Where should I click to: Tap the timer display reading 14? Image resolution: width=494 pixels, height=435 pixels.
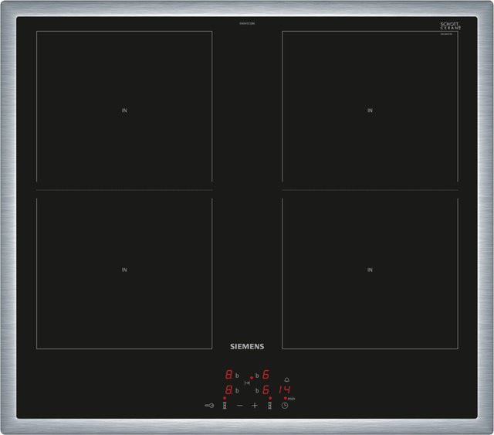click(x=285, y=389)
